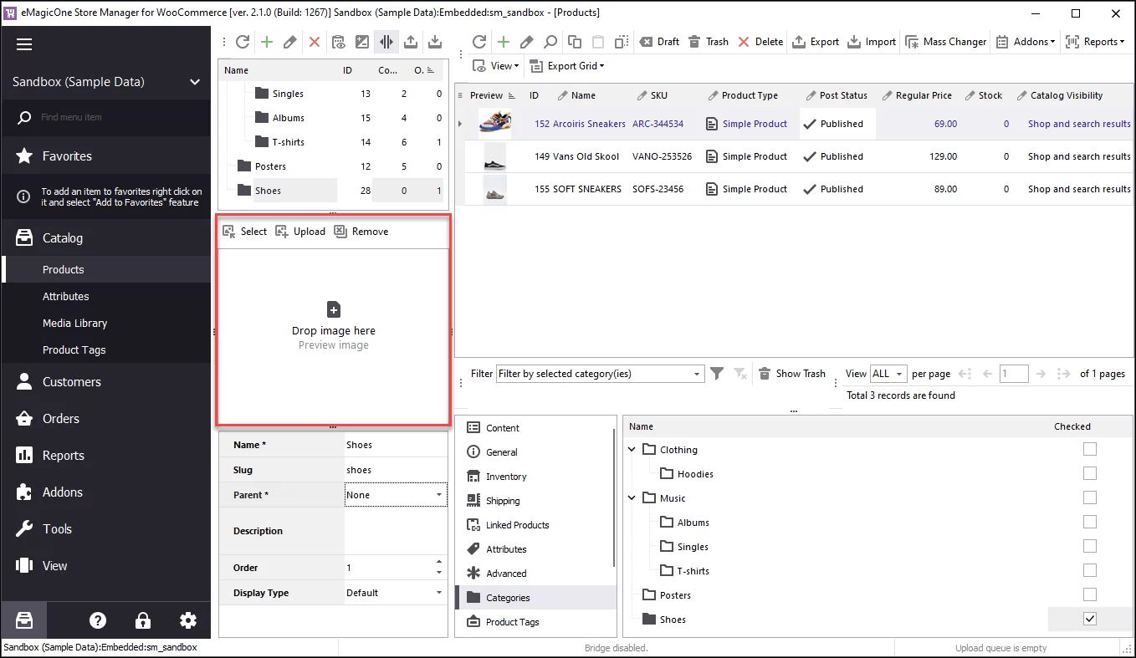This screenshot has height=658, width=1136.
Task: Open the Inventory product section
Action: click(506, 476)
